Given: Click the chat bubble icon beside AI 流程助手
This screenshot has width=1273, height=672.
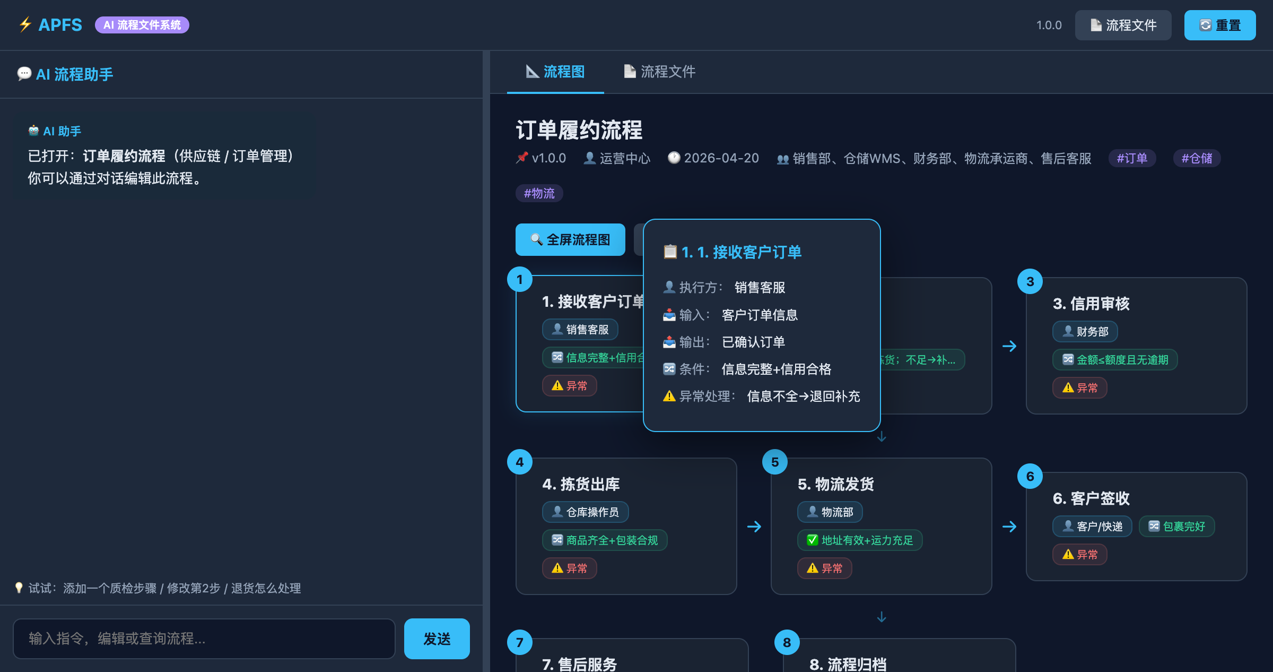Looking at the screenshot, I should click(x=24, y=74).
